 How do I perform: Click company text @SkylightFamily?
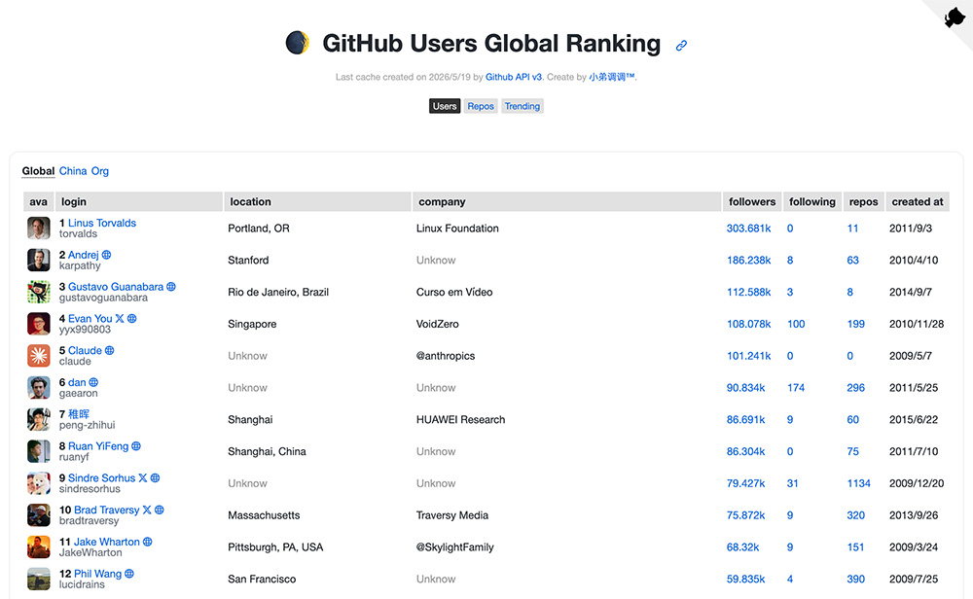pos(454,546)
